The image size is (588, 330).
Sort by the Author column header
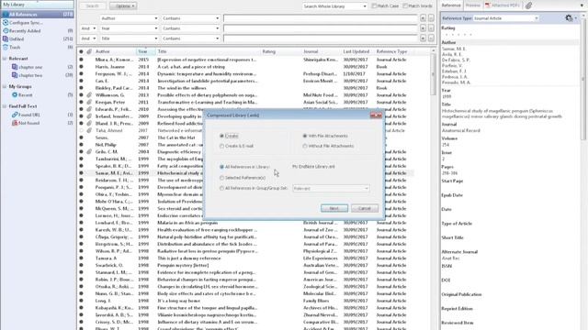(x=114, y=51)
